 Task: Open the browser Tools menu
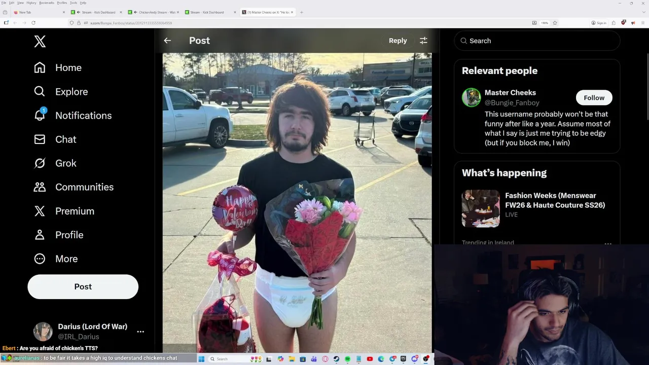click(x=74, y=3)
